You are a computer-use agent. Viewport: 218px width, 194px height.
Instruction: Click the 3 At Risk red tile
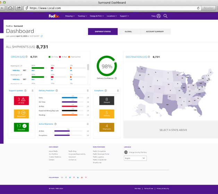click(x=21, y=100)
